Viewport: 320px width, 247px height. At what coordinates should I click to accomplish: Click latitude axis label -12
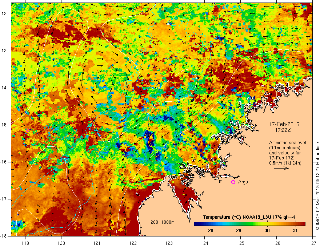click(x=4, y=14)
